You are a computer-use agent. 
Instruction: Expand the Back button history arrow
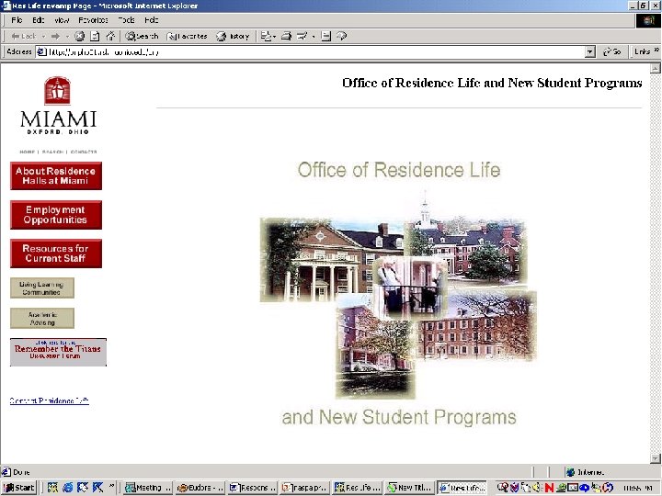pos(43,37)
